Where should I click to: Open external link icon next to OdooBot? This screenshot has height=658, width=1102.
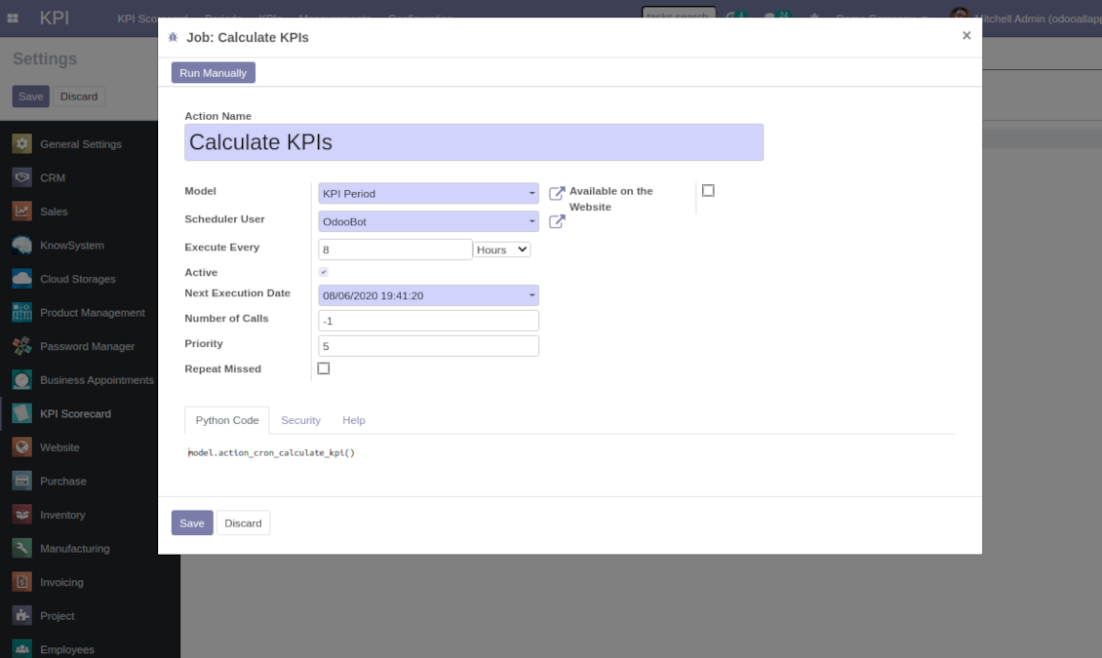point(557,222)
